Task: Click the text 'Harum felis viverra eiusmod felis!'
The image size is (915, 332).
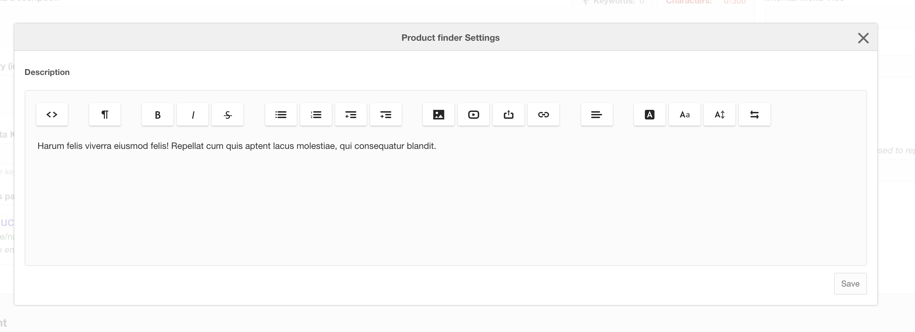Action: (103, 146)
